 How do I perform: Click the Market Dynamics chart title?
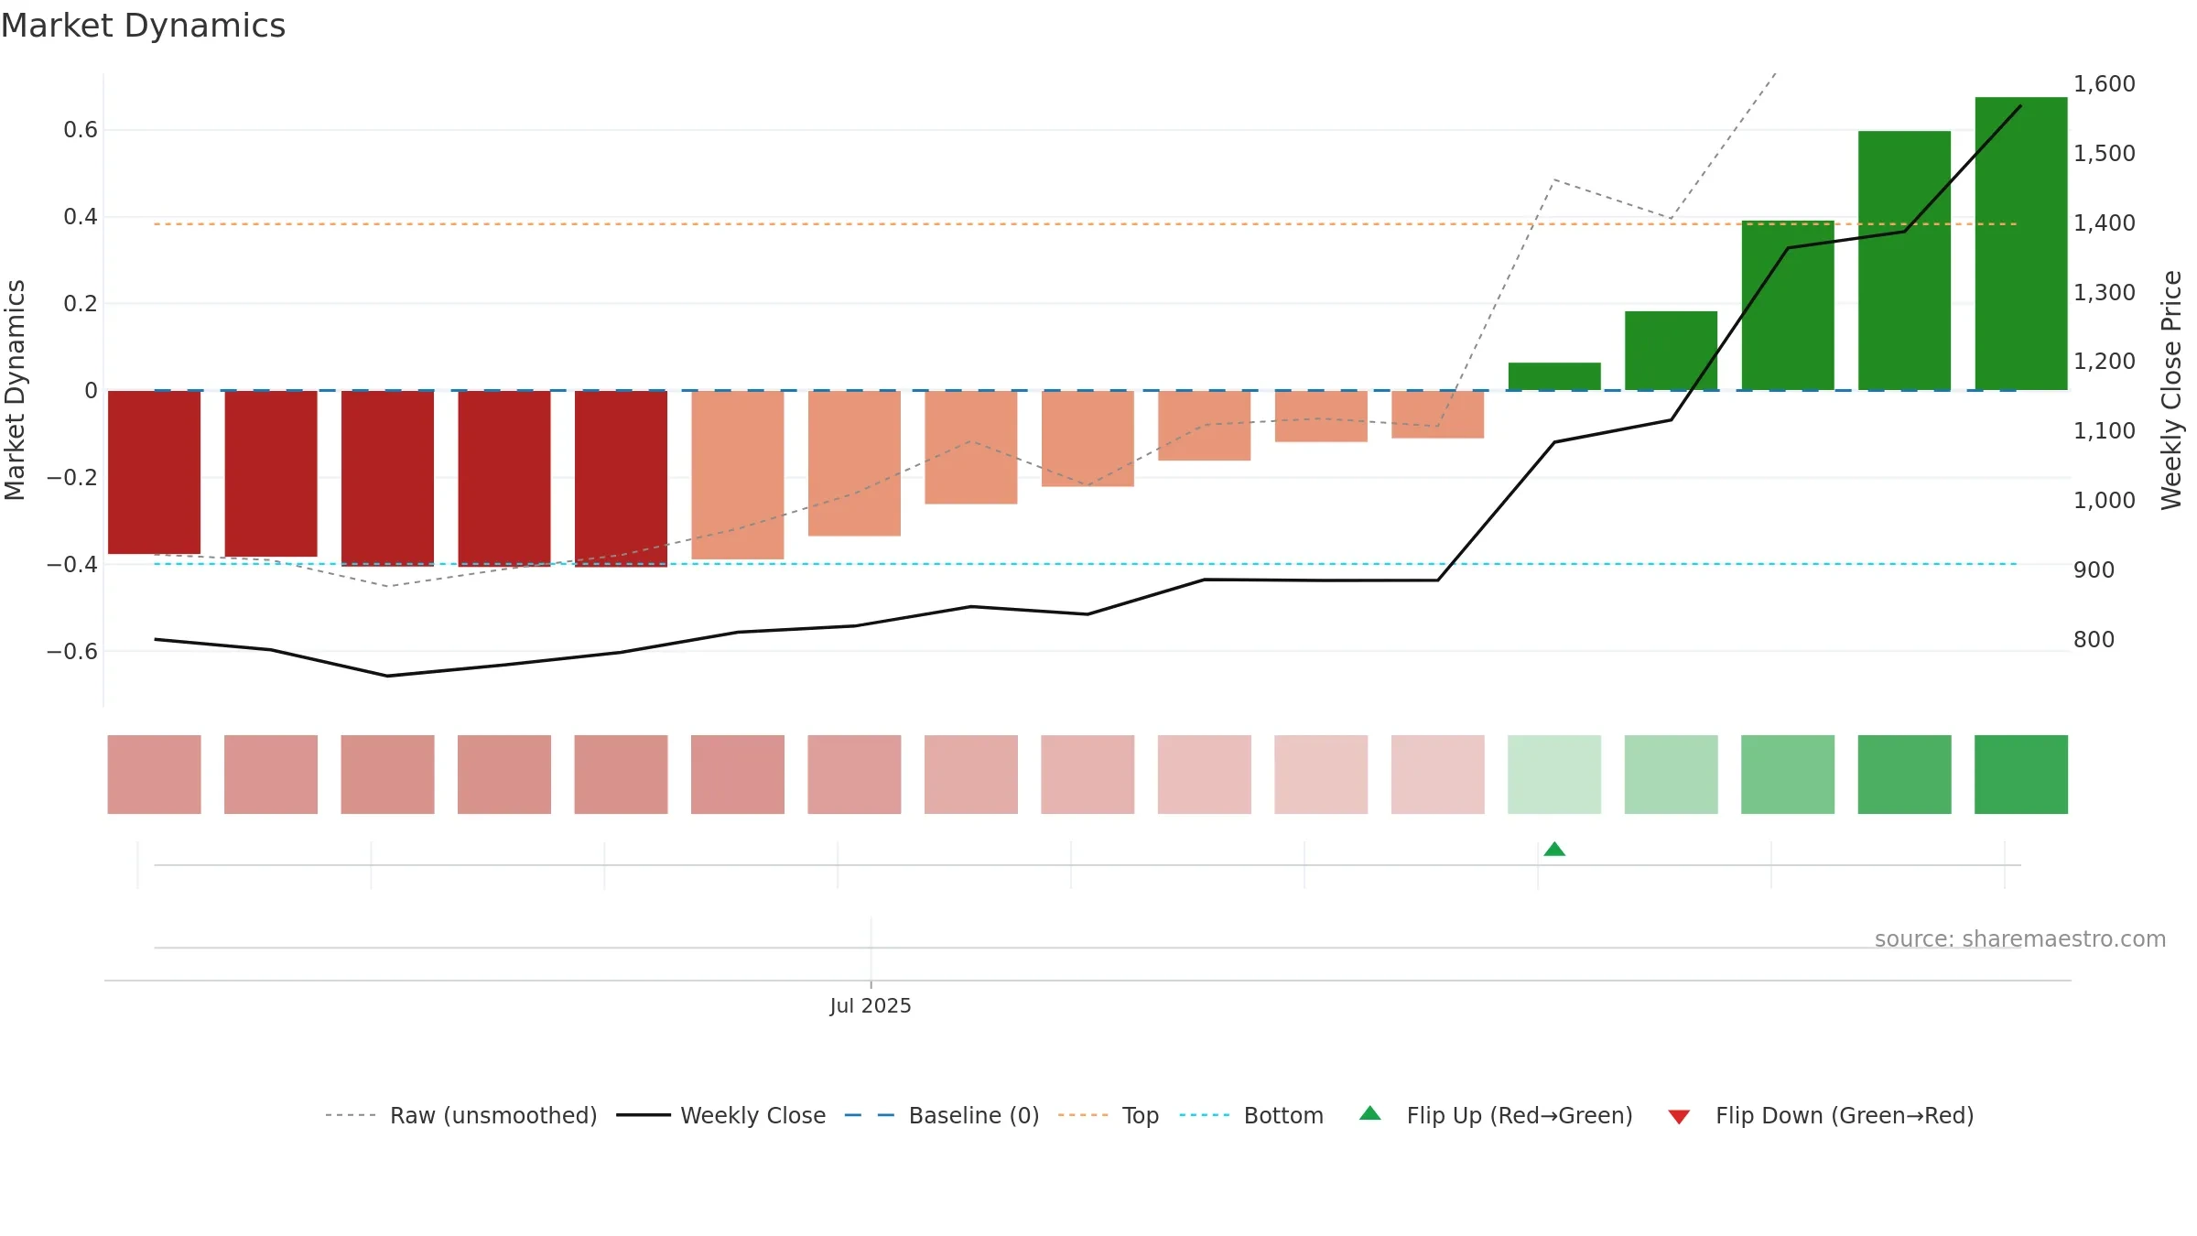[x=143, y=26]
